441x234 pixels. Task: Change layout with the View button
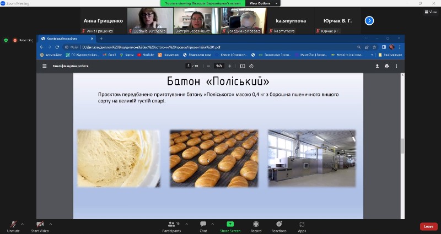[431, 12]
